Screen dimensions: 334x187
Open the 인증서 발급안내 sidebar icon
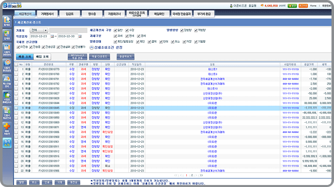tap(7, 113)
